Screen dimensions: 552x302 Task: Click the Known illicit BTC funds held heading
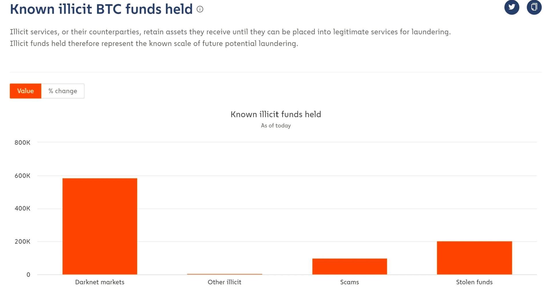click(x=101, y=9)
